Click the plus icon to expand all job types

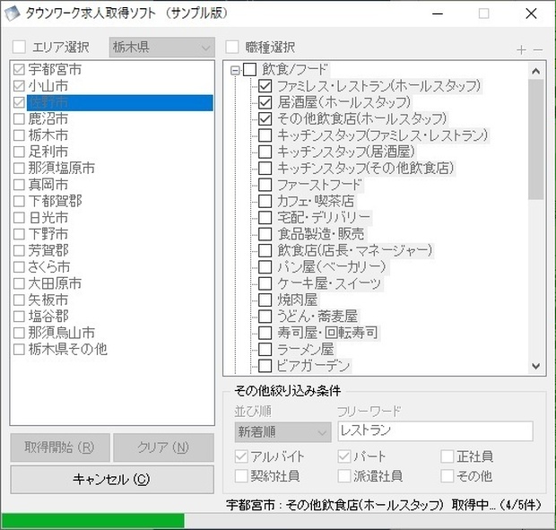click(x=521, y=50)
